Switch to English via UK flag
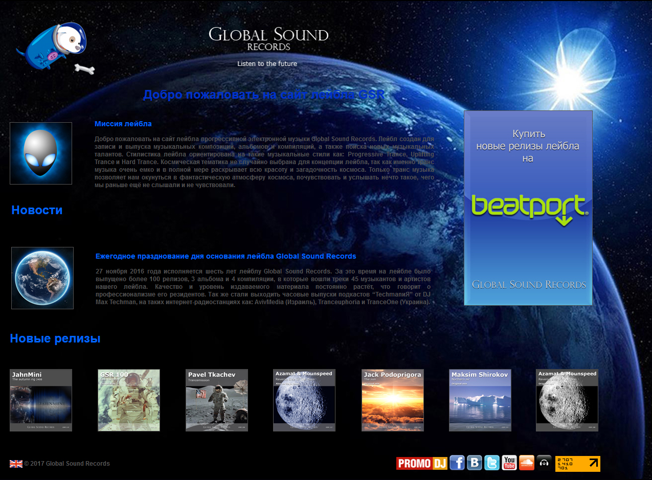The image size is (652, 480). coord(16,464)
